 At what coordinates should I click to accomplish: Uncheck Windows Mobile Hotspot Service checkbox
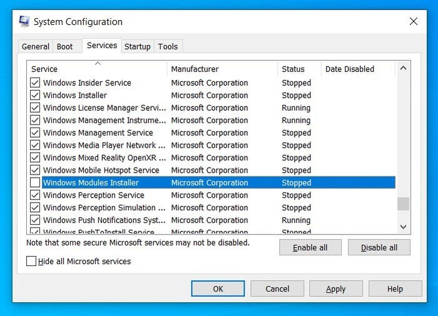point(35,170)
